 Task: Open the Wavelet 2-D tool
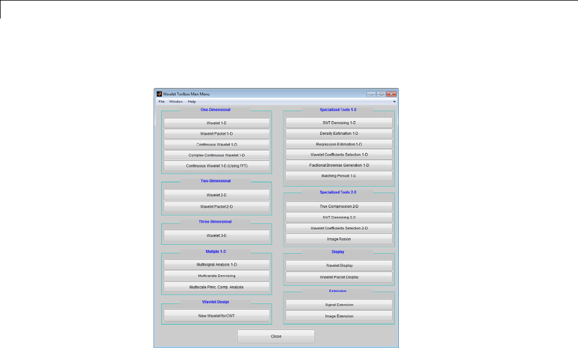(217, 195)
